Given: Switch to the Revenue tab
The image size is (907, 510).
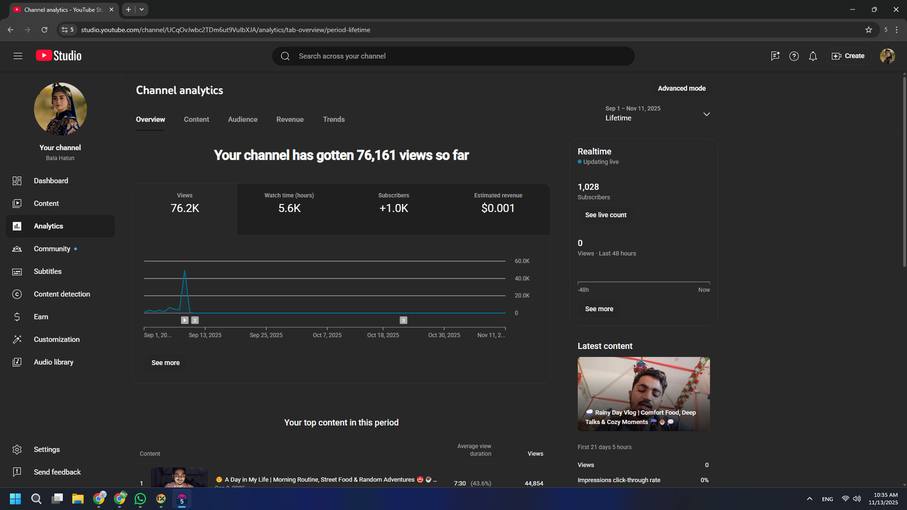Looking at the screenshot, I should (x=290, y=120).
